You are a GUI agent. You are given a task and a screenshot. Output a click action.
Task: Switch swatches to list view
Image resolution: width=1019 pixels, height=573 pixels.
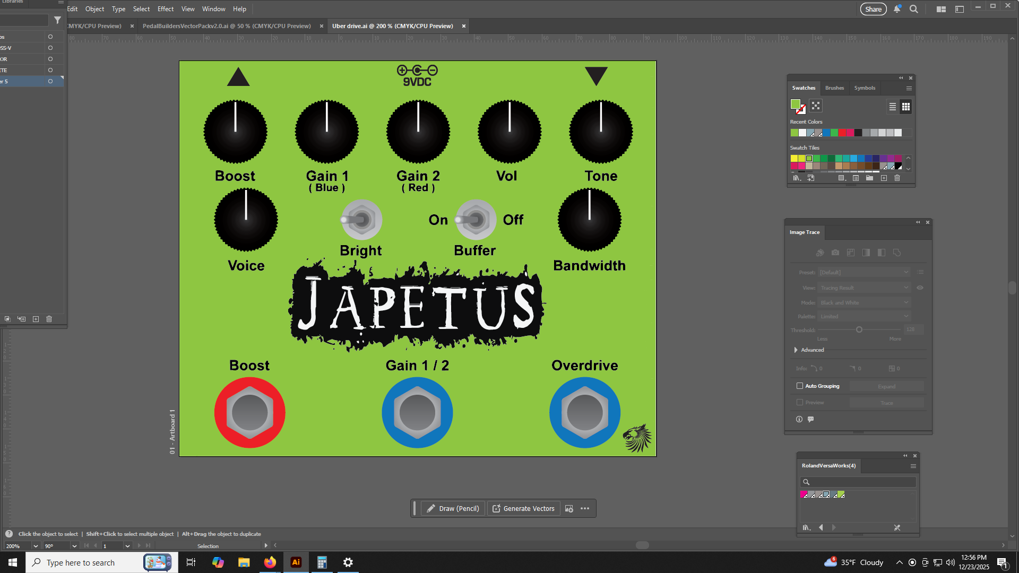click(x=893, y=107)
